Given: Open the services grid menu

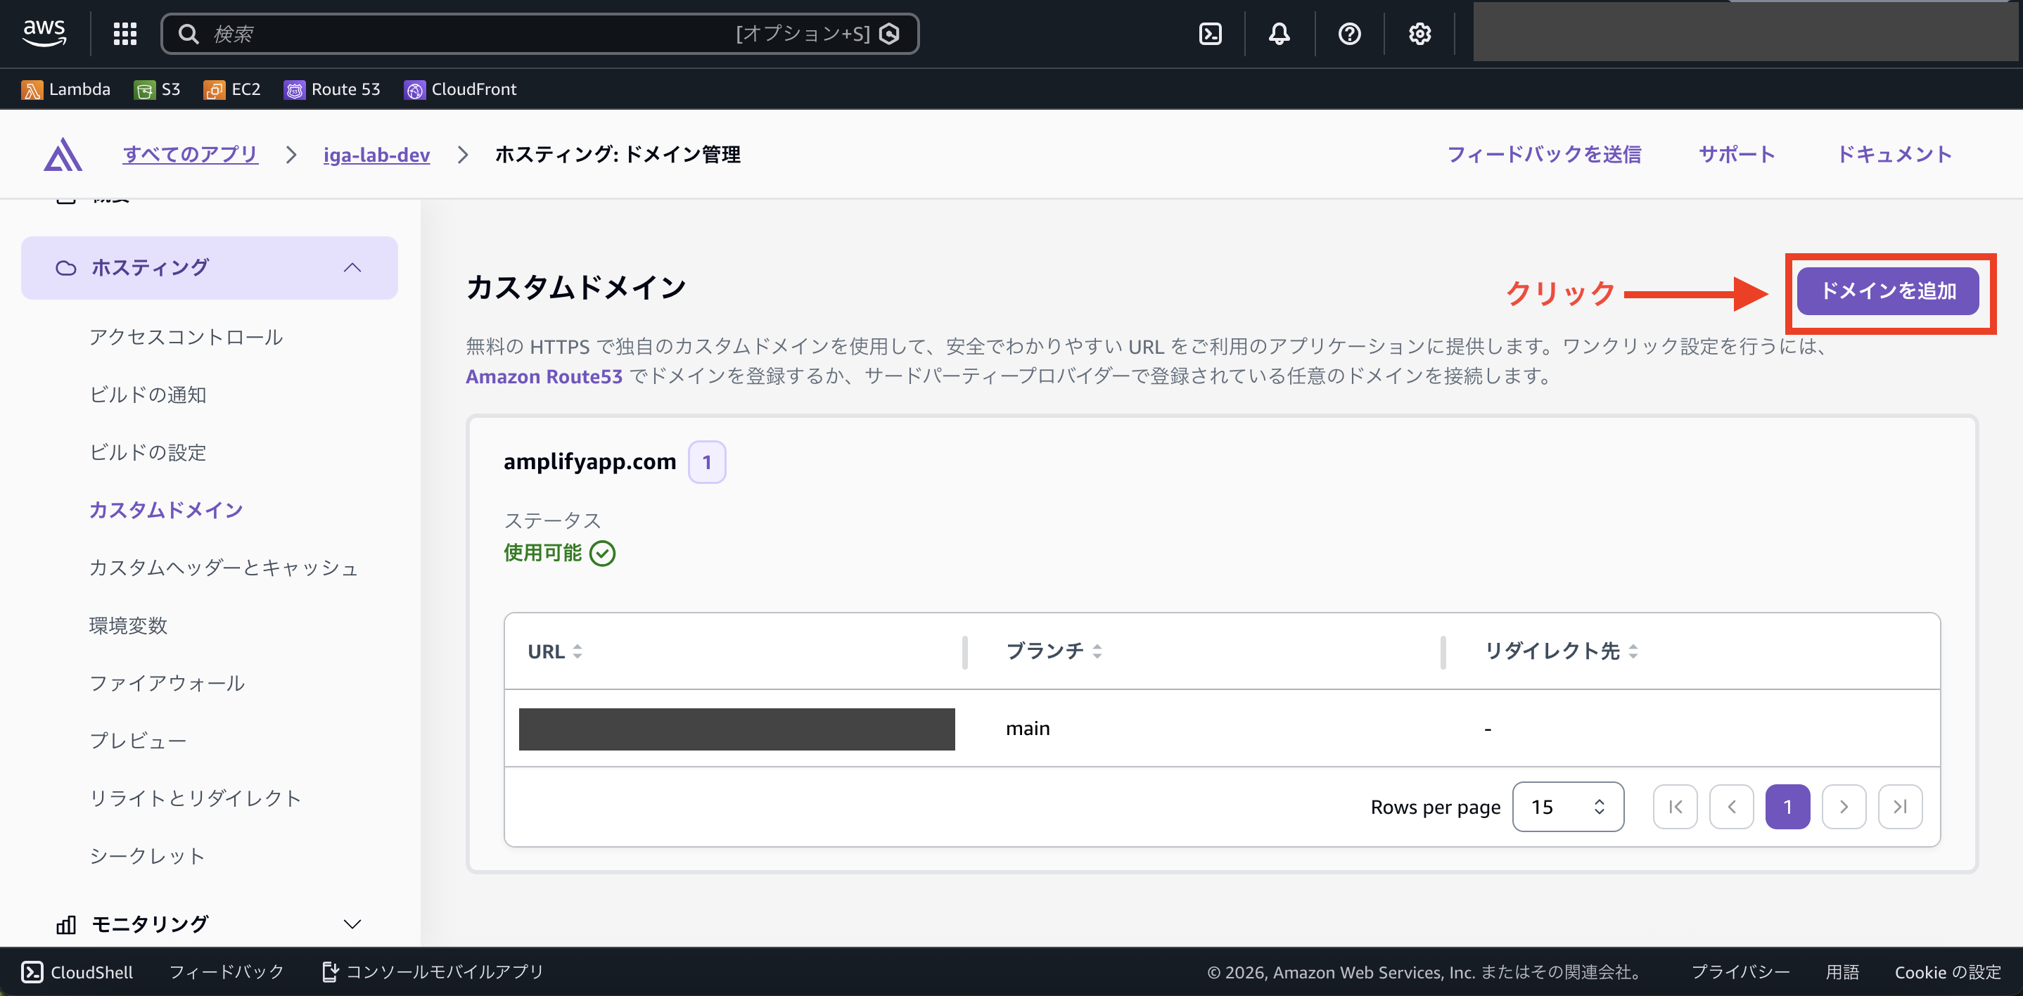Looking at the screenshot, I should point(125,34).
